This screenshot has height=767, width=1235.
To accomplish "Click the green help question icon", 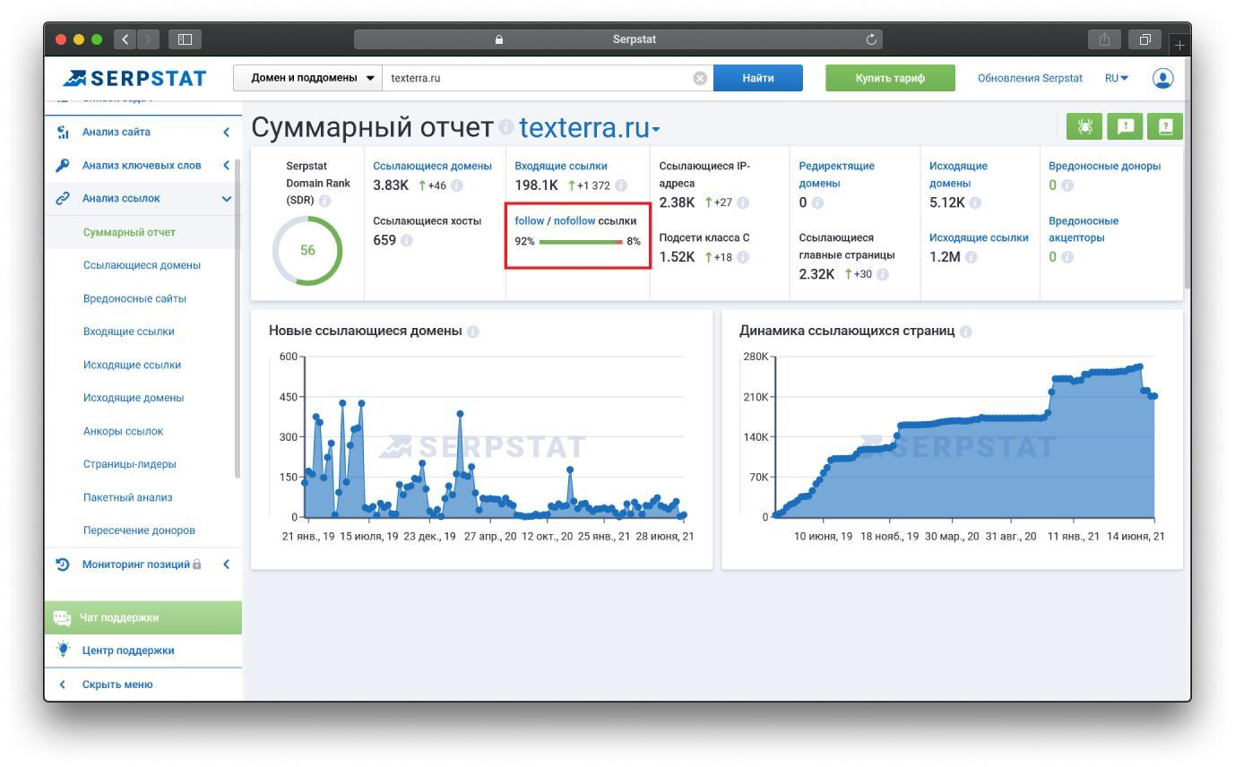I will [1165, 126].
